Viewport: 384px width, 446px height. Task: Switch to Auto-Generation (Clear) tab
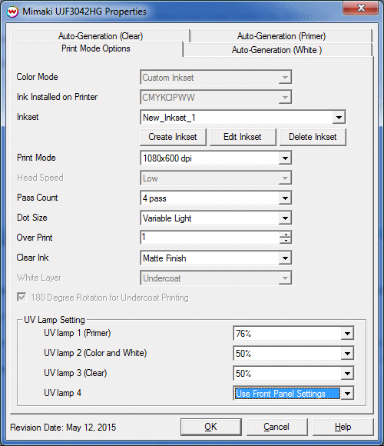tap(101, 36)
